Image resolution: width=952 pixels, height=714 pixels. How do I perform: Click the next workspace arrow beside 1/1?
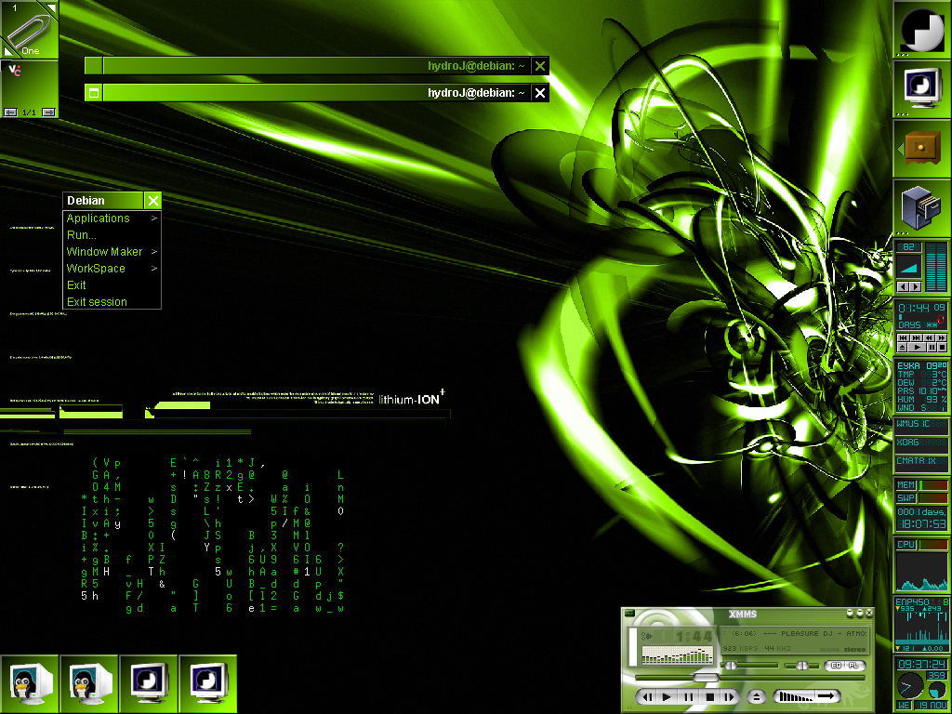pyautogui.click(x=48, y=112)
